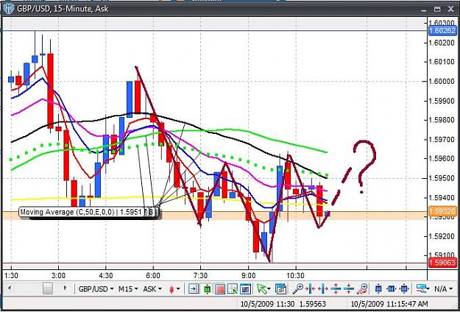Minimize the chart window
The height and width of the screenshot is (312, 460).
pyautogui.click(x=424, y=10)
